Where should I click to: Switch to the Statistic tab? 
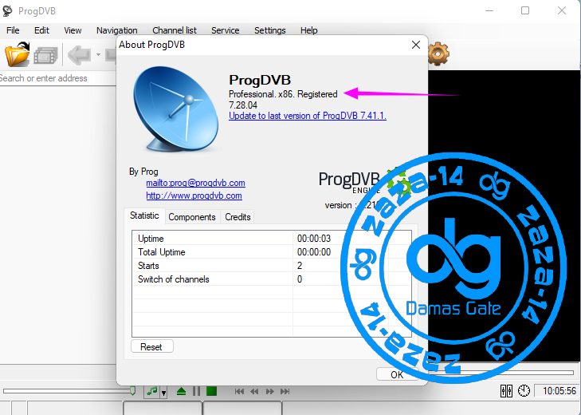tap(144, 215)
